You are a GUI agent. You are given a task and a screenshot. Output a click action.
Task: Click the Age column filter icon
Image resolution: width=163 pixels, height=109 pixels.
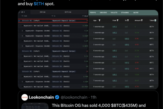click(x=100, y=20)
